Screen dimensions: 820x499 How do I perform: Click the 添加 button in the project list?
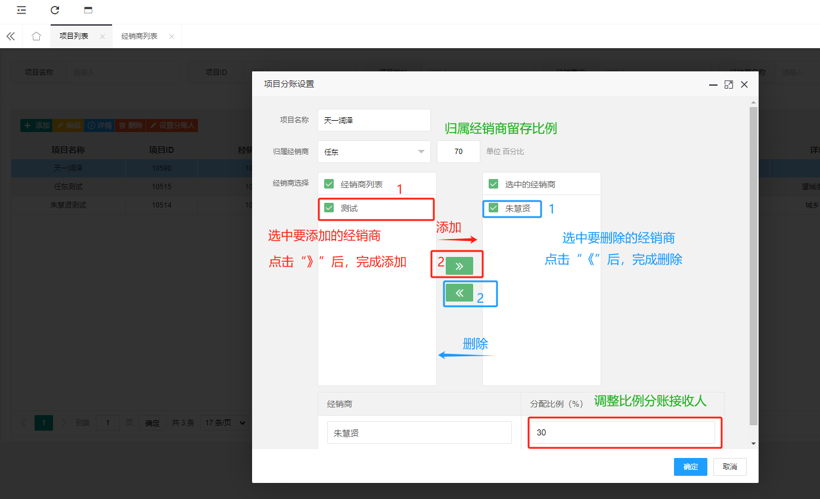(x=36, y=125)
